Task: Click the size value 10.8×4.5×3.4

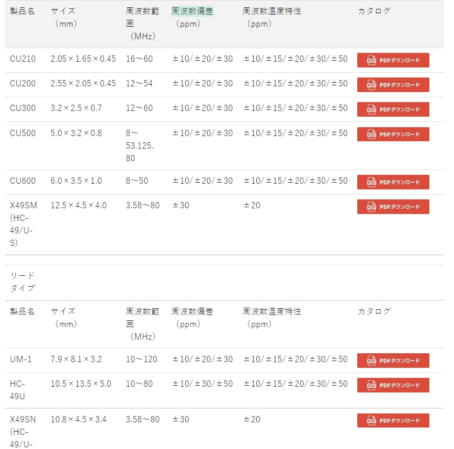Action: 78,419
